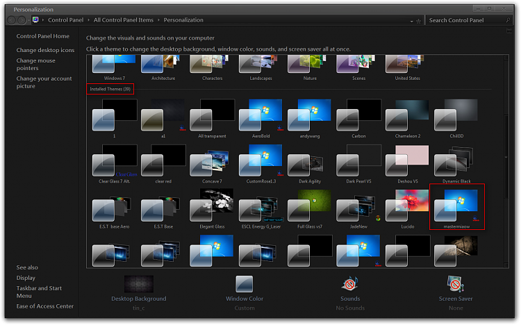Open Change mouse pointers link
Viewport: 521px width, 325px height.
(x=36, y=64)
